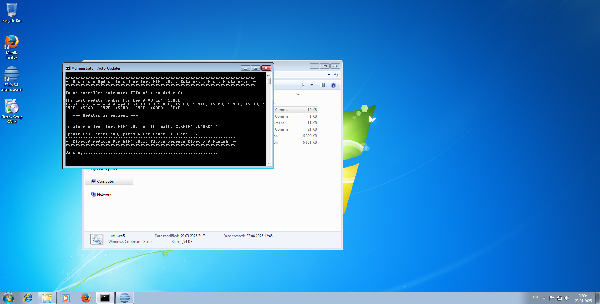Click the console scrollbar down arrow
Screen dimensions: 600x304
pyautogui.click(x=268, y=163)
